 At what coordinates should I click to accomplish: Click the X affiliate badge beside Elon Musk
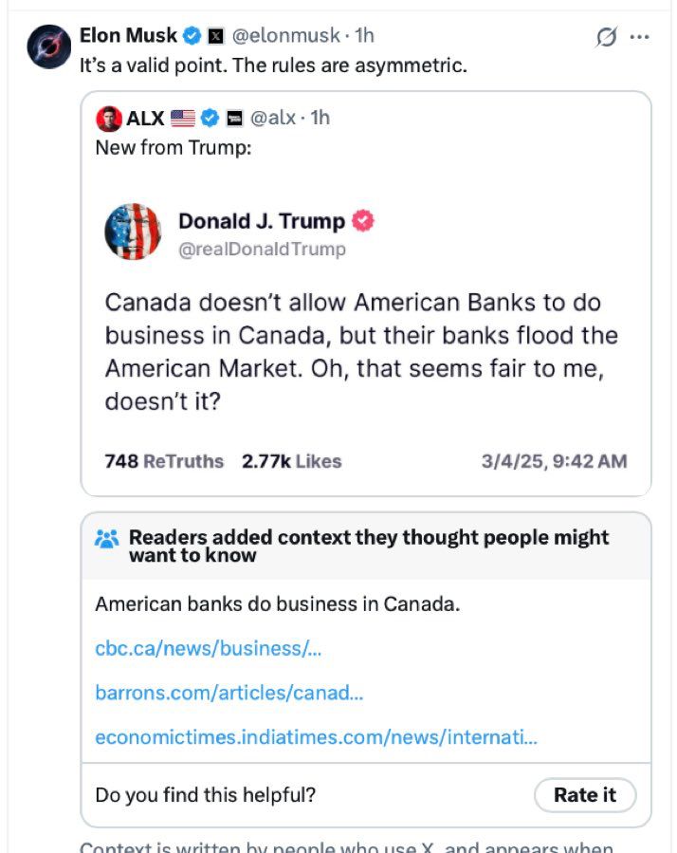click(x=216, y=36)
